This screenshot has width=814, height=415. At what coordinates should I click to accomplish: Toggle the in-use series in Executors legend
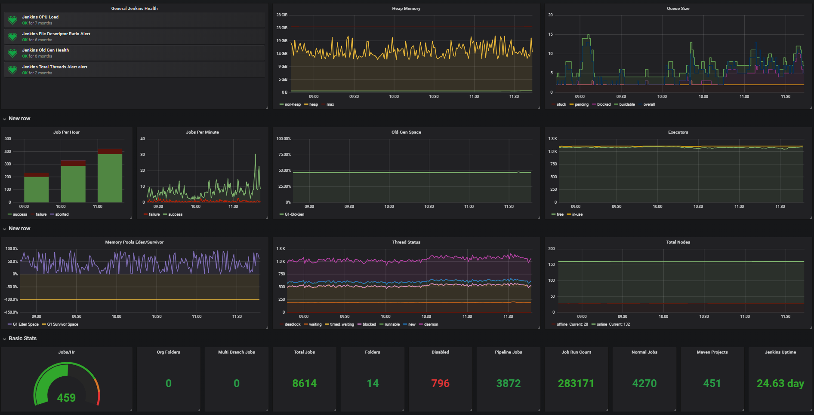click(577, 214)
